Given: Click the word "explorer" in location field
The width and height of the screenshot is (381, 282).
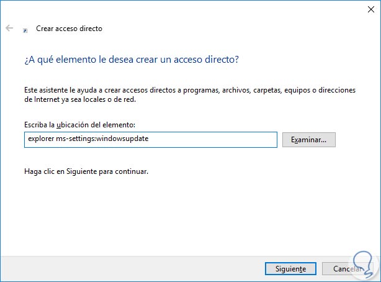Looking at the screenshot, I should pyautogui.click(x=41, y=139).
